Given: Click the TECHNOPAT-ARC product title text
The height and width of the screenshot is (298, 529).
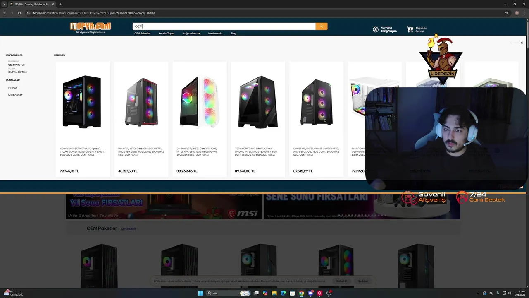Looking at the screenshot, I should click(256, 151).
